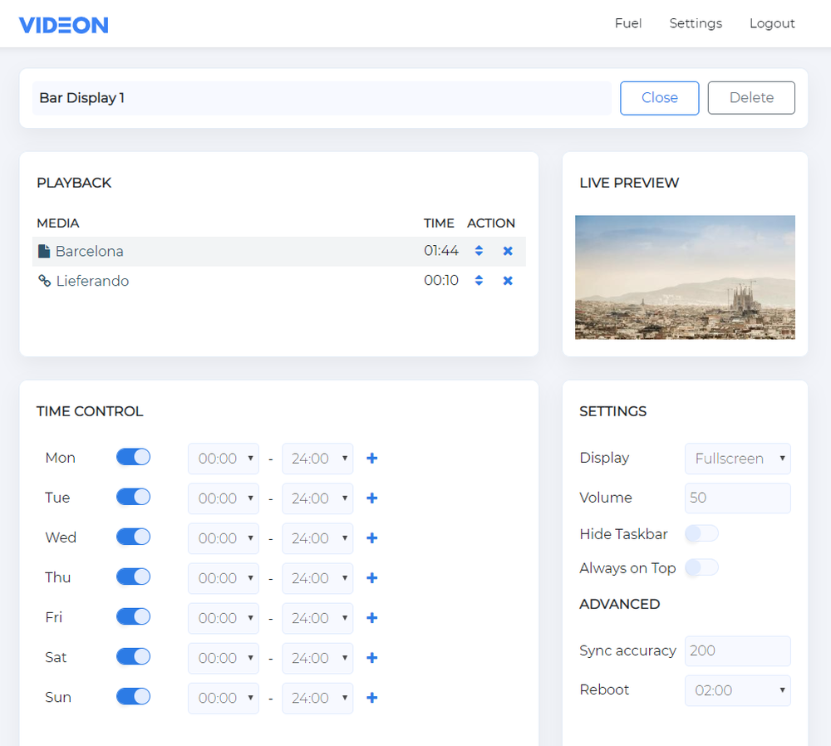This screenshot has width=831, height=746.
Task: Disable the Fri schedule toggle
Action: [134, 616]
